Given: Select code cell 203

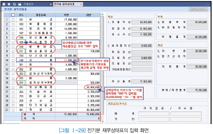Looking at the screenshot, I should pyautogui.click(x=21, y=74).
